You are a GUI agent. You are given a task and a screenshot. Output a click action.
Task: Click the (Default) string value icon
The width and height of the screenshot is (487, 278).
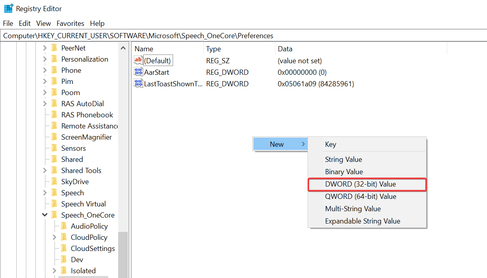pyautogui.click(x=138, y=61)
